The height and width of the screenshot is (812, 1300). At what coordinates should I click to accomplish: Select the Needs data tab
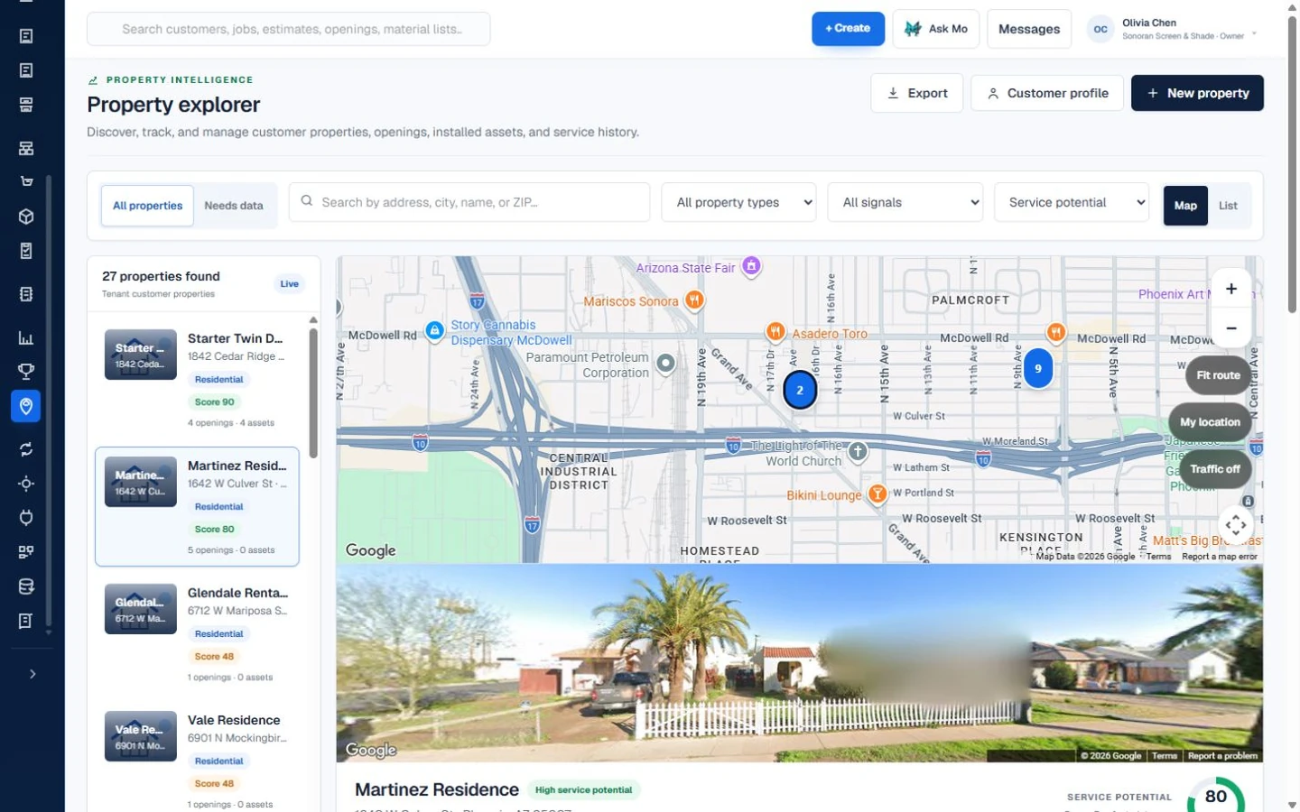[x=234, y=206]
